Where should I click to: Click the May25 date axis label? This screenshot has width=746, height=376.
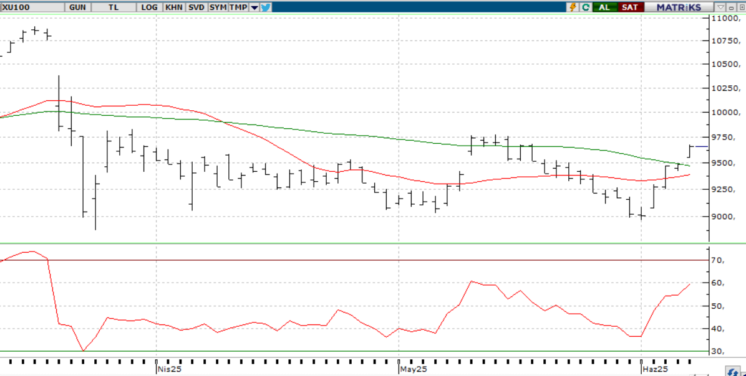coord(413,369)
